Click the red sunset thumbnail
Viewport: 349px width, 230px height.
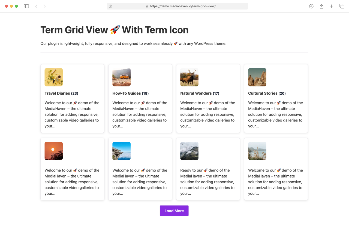(54, 151)
